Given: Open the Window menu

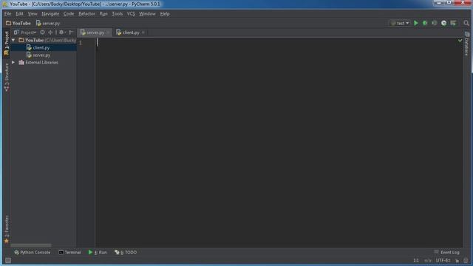Looking at the screenshot, I should [147, 14].
